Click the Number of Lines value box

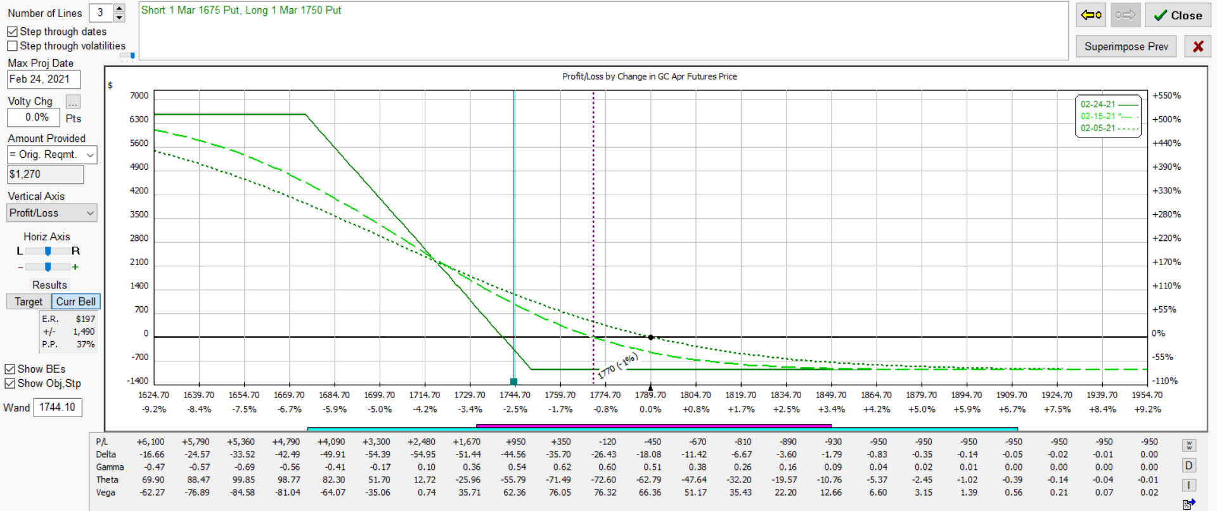coord(100,13)
